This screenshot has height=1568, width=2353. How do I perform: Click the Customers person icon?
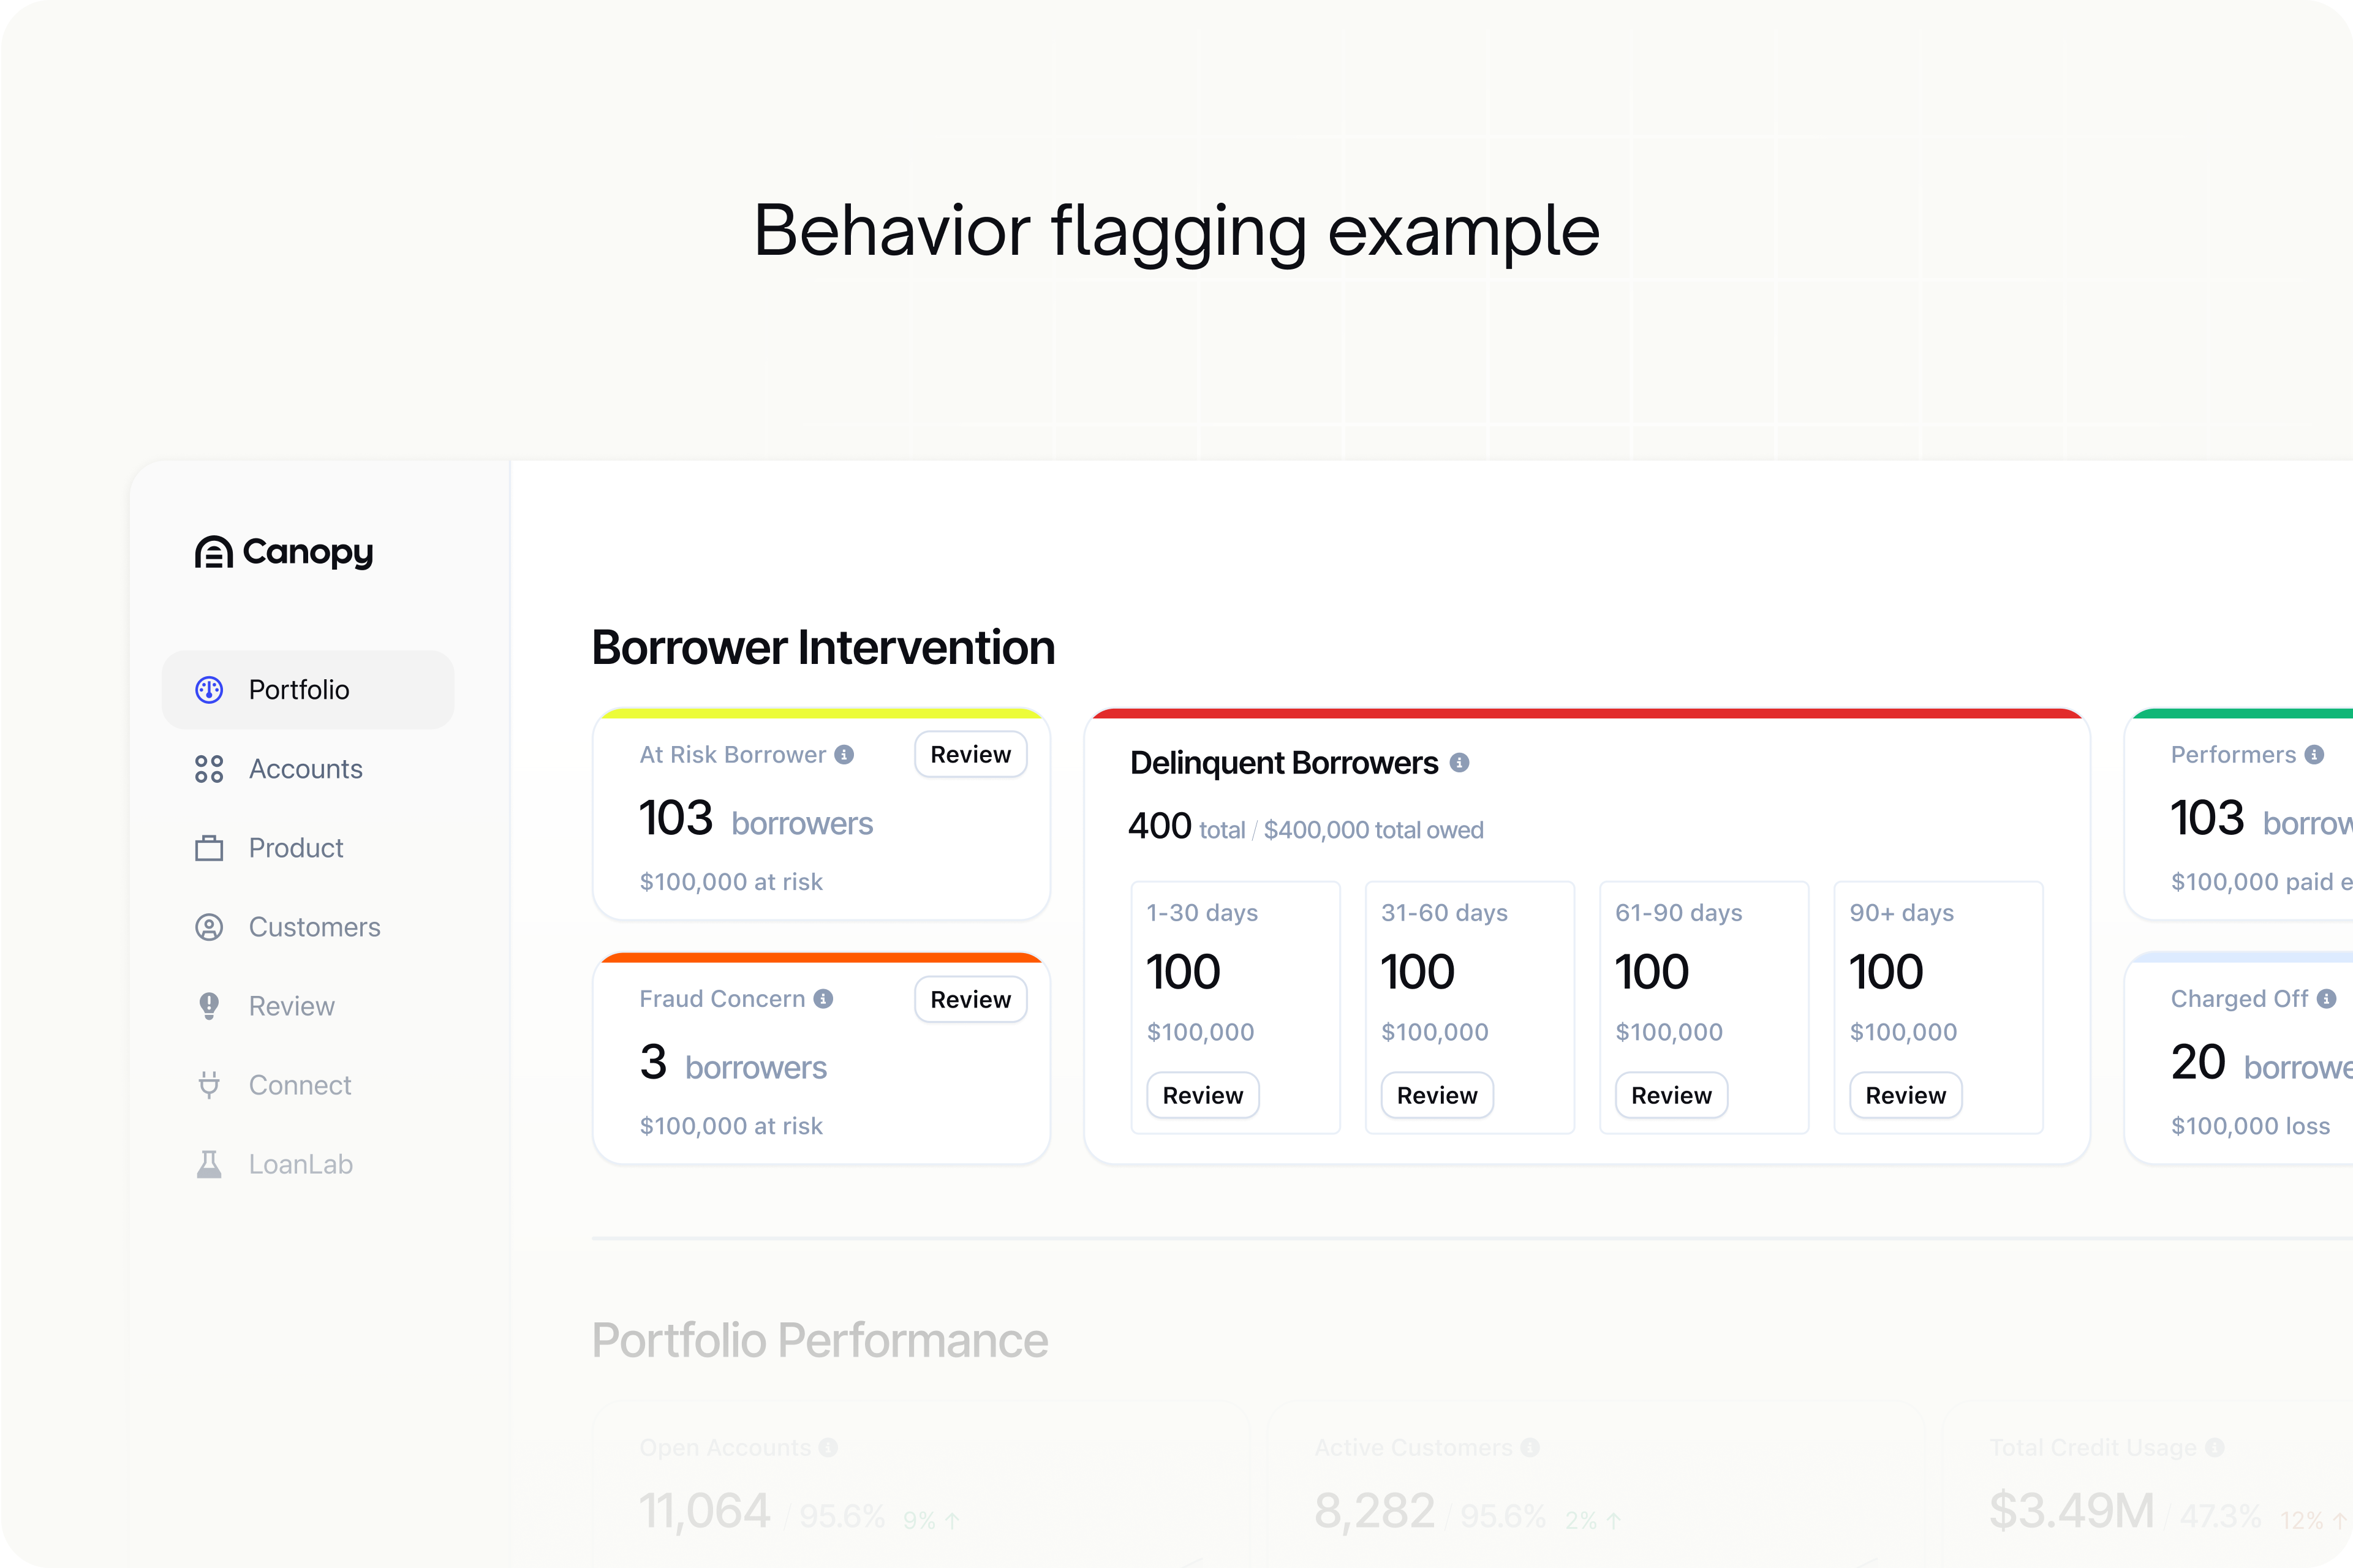(209, 927)
